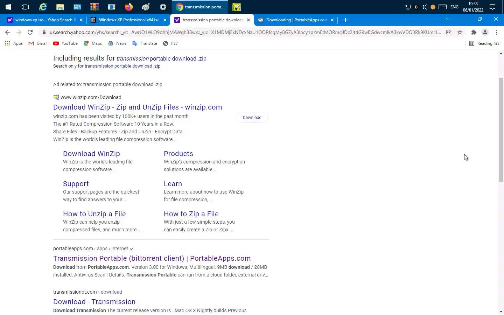Go back using the browser back arrow

[8, 32]
